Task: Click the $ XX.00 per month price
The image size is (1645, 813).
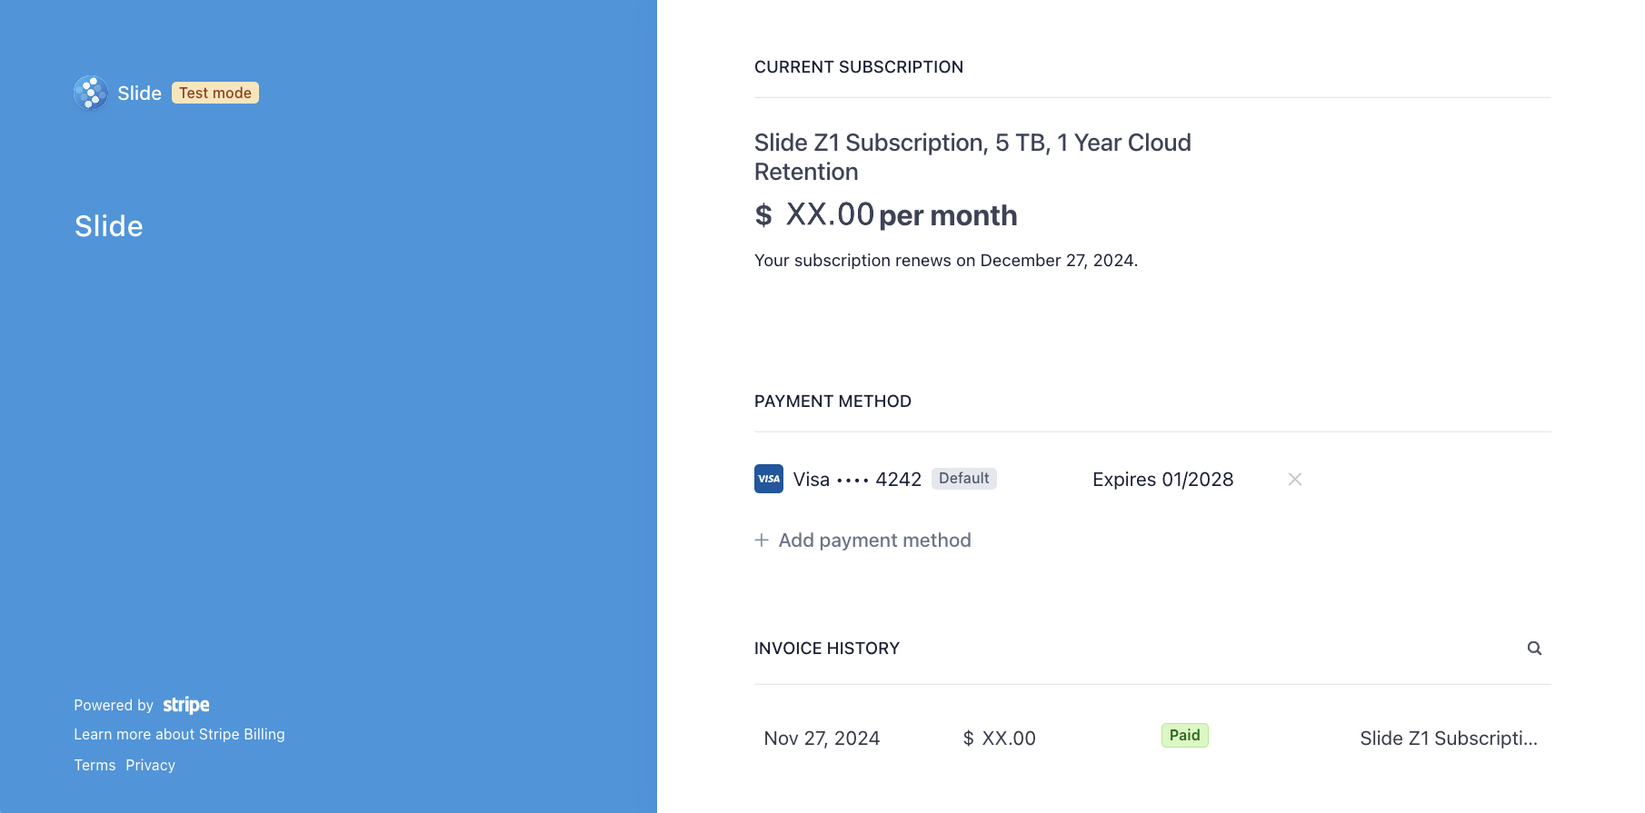Action: tap(885, 215)
